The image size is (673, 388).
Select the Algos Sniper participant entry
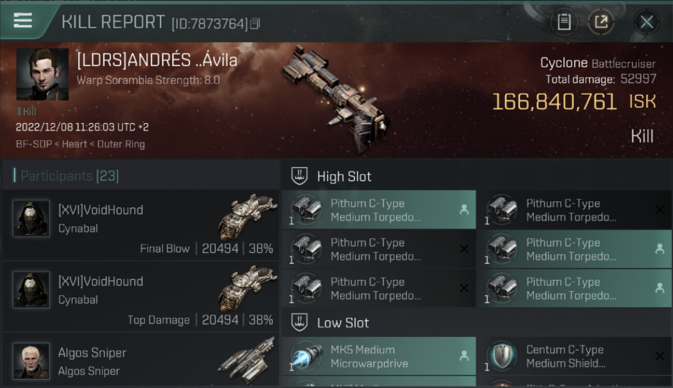coord(141,362)
